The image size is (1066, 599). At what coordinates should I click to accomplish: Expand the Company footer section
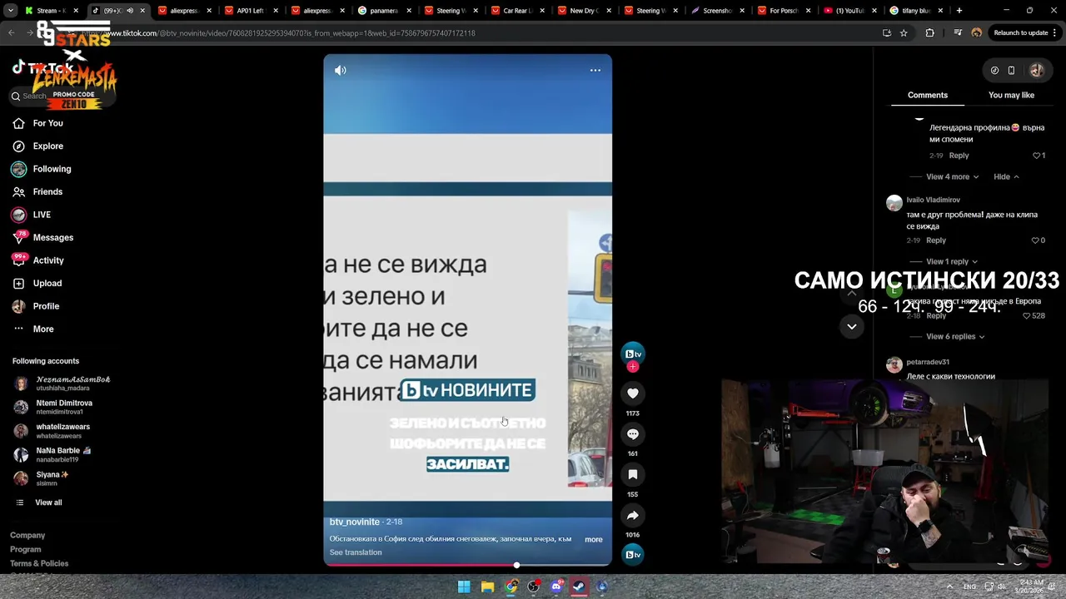(27, 536)
